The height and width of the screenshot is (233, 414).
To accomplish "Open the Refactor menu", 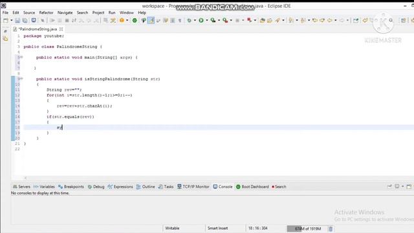I will point(46,13).
